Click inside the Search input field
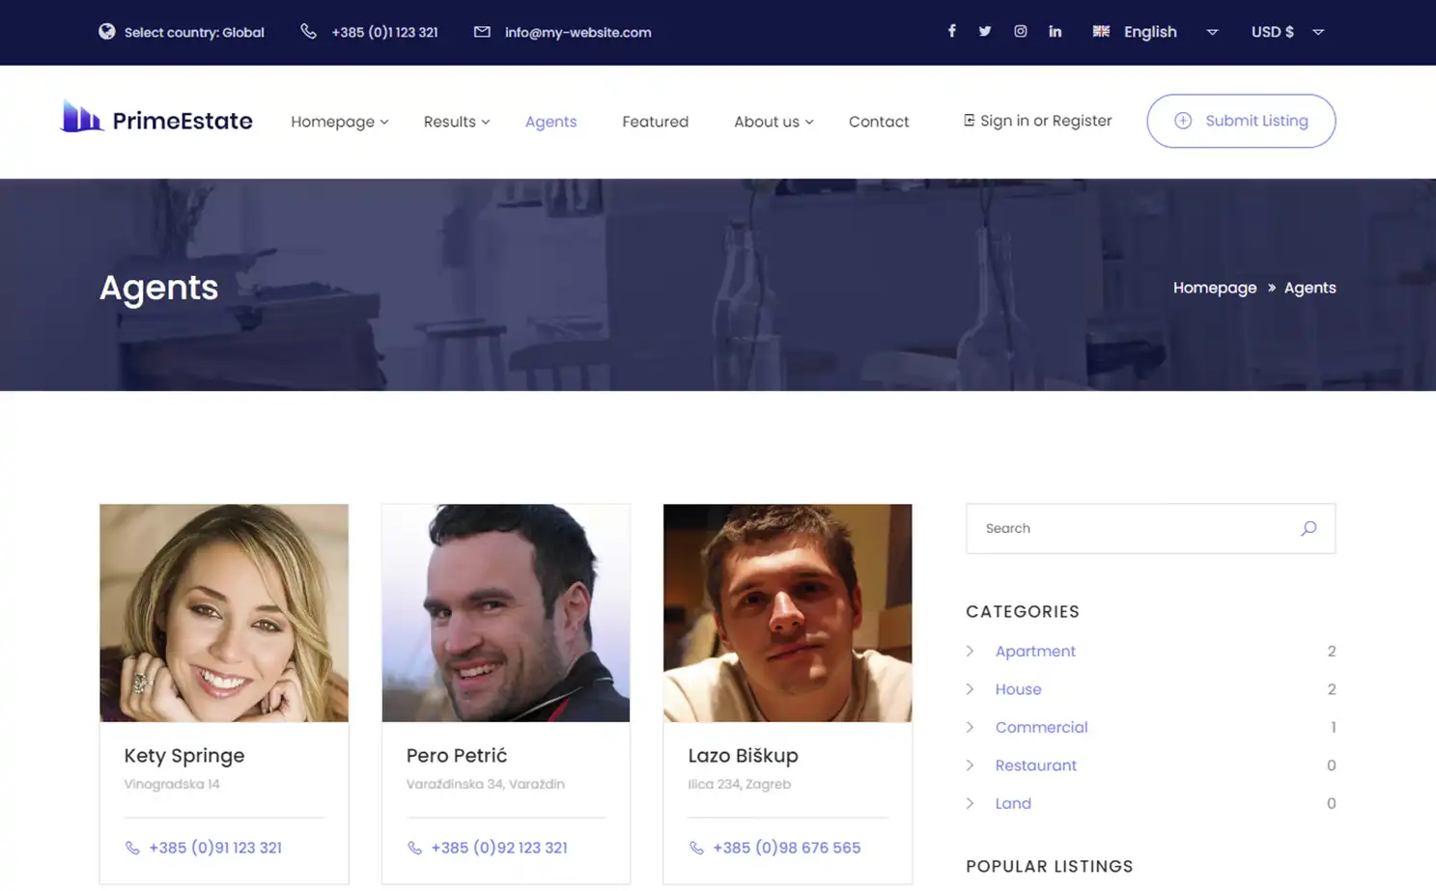The image size is (1436, 891). [x=1111, y=528]
